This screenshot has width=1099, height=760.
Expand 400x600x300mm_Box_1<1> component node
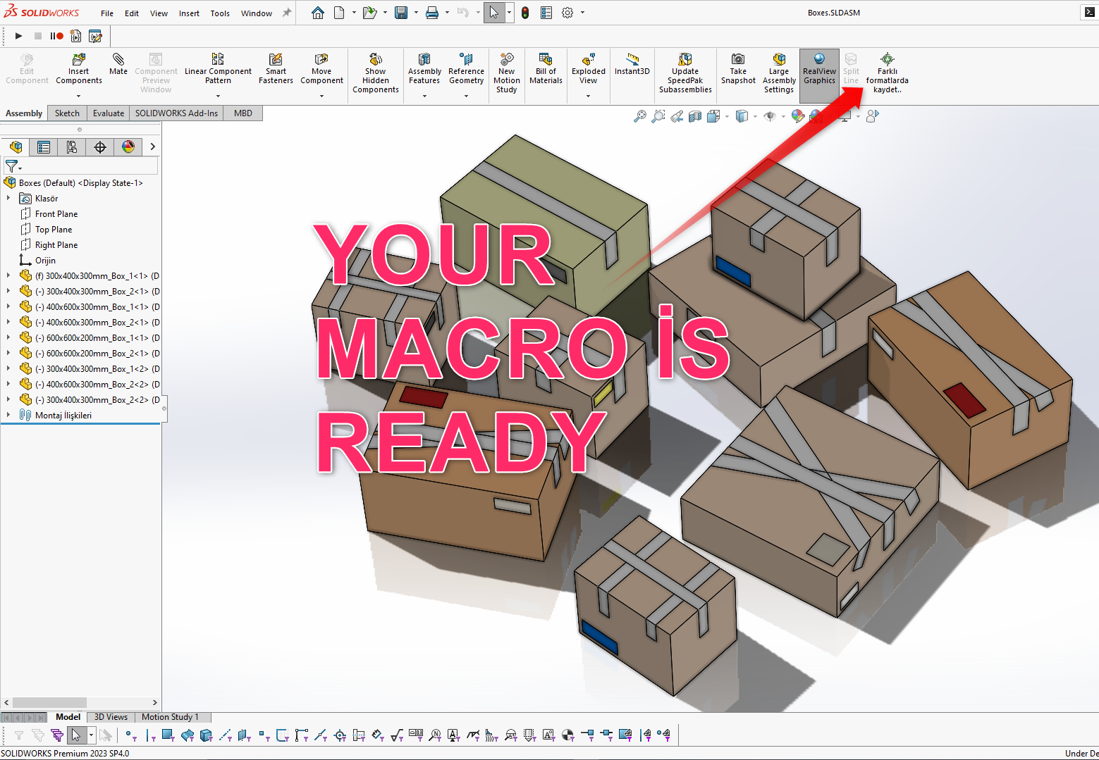click(x=8, y=307)
